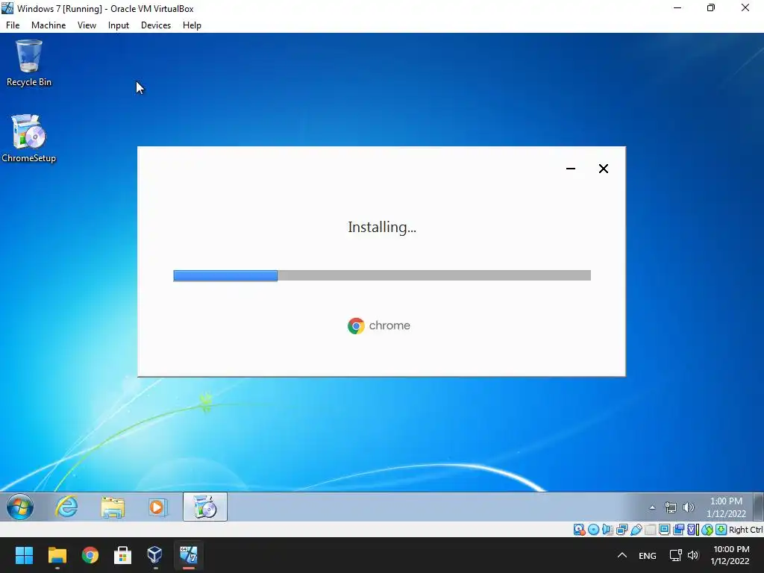This screenshot has width=764, height=573.
Task: Click the host volume tray icon
Action: click(x=693, y=555)
